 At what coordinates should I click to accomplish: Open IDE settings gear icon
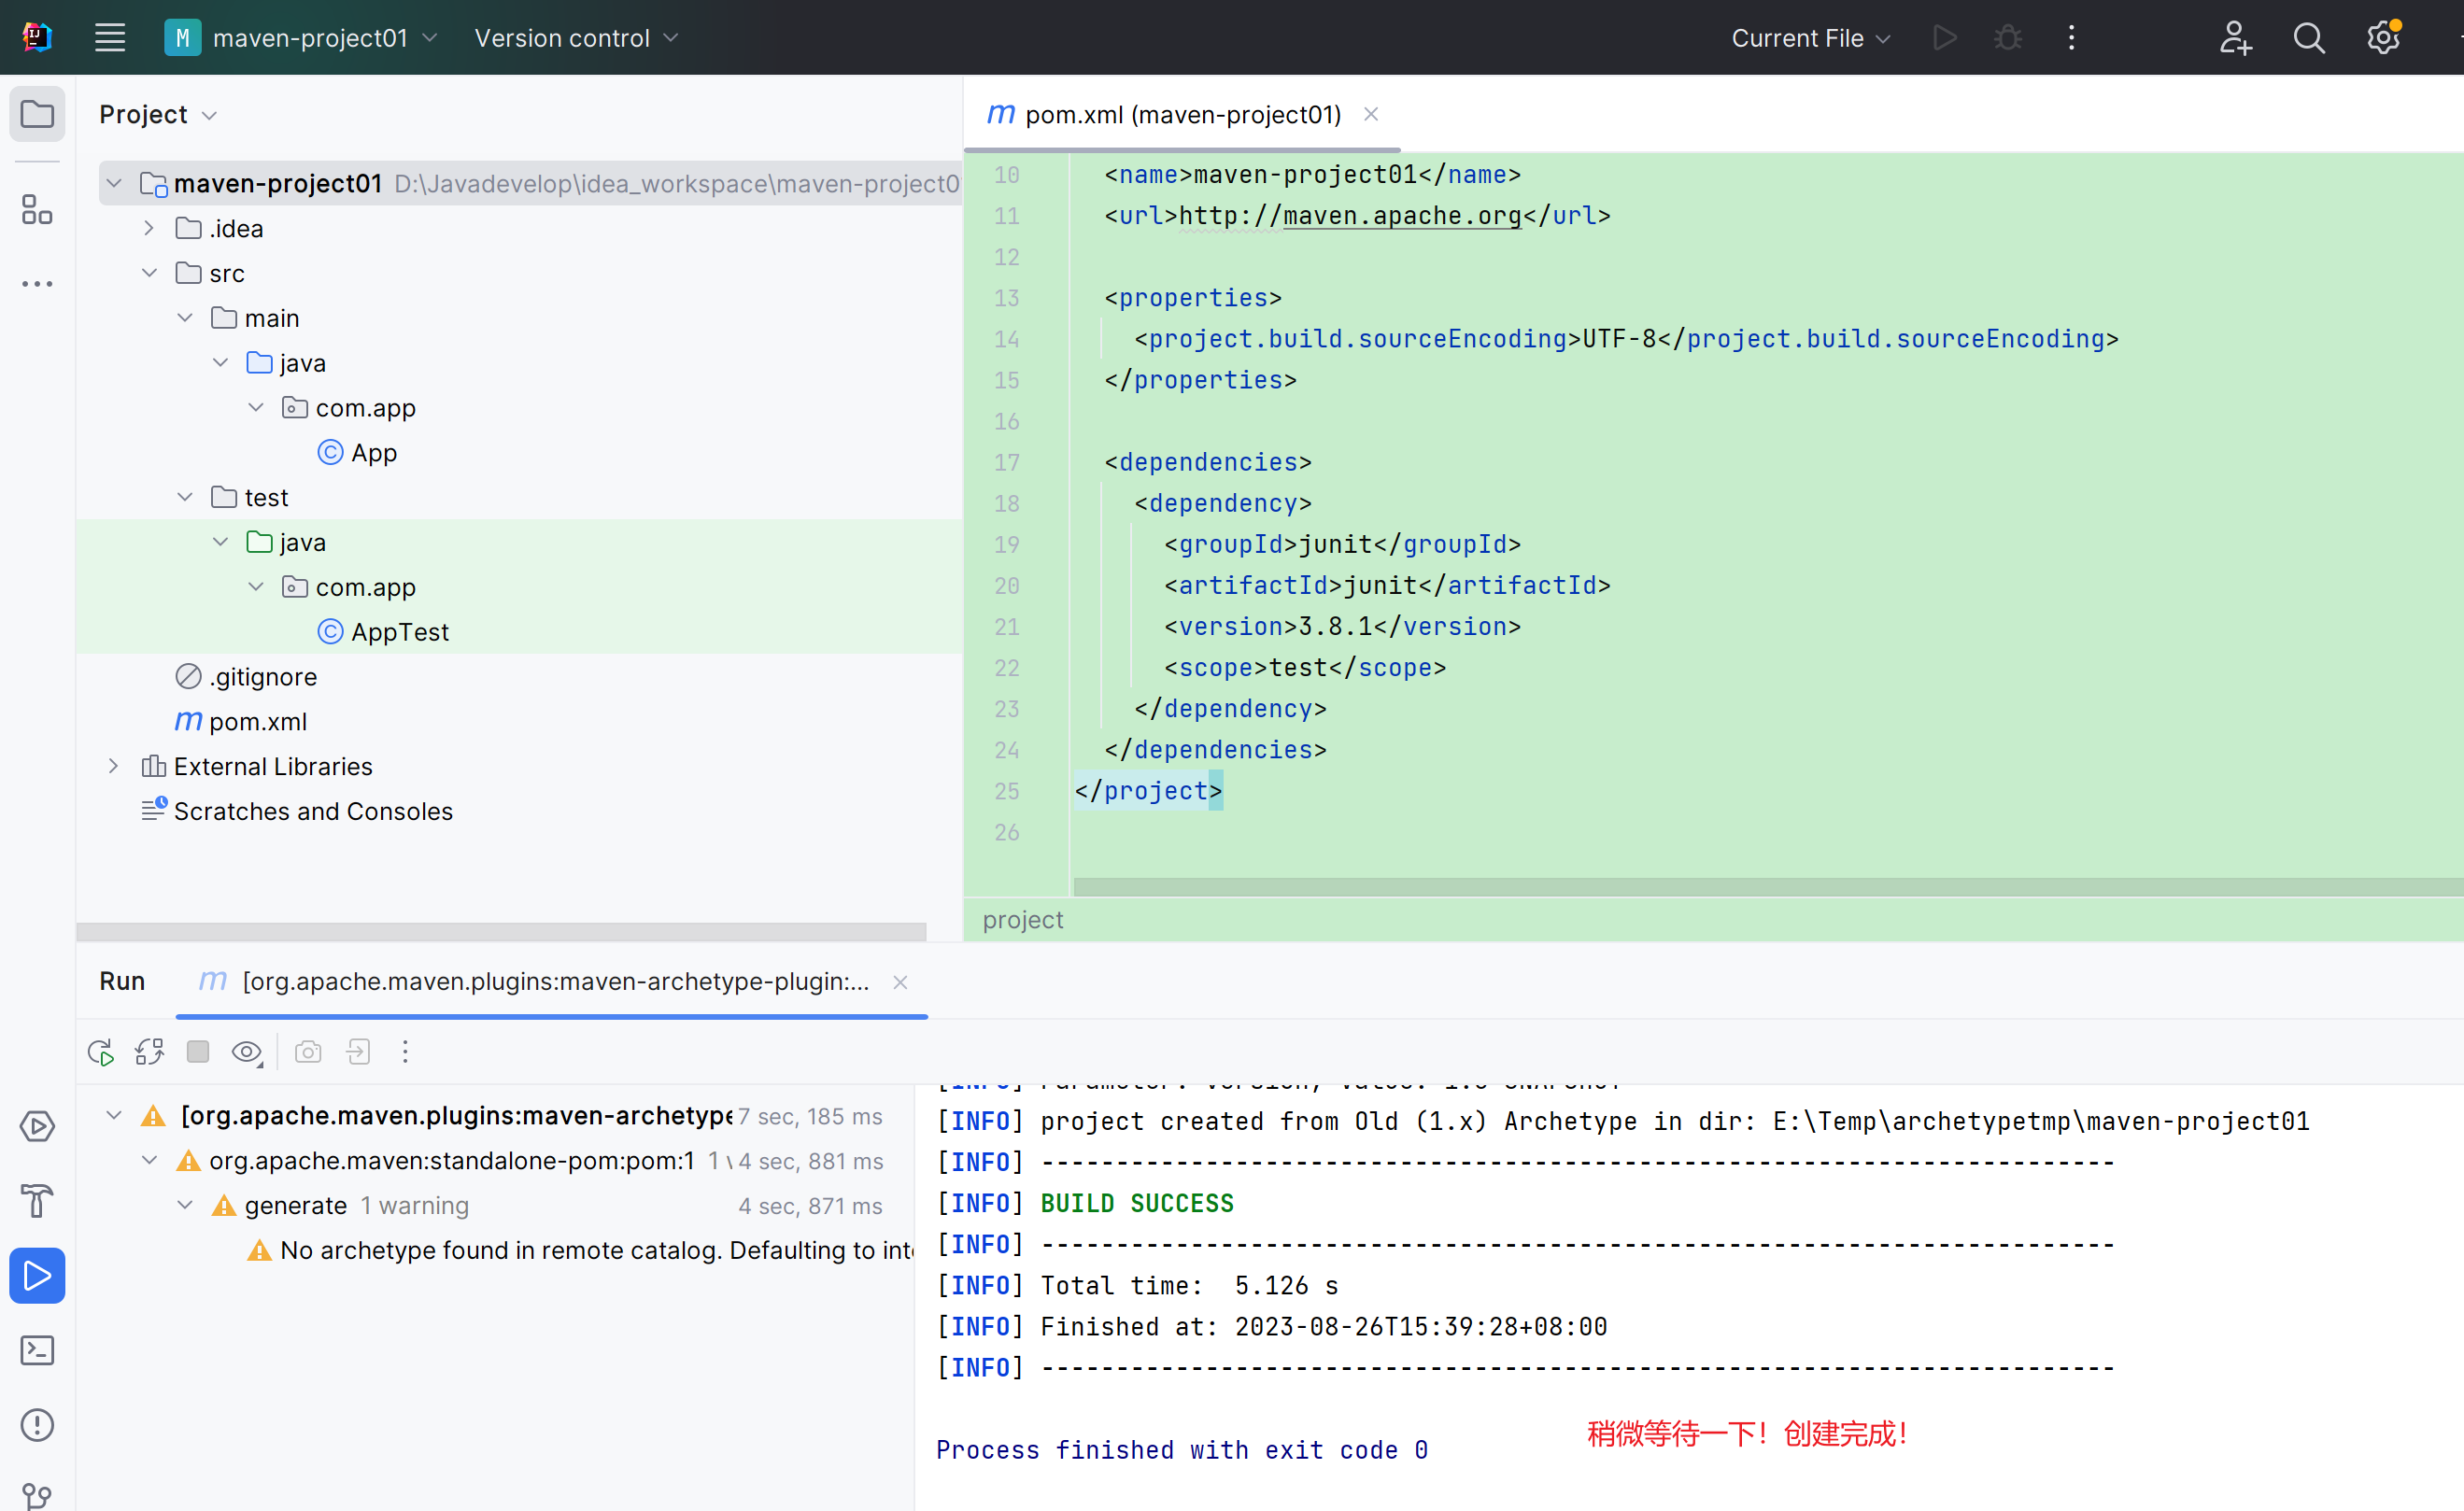pyautogui.click(x=2384, y=38)
